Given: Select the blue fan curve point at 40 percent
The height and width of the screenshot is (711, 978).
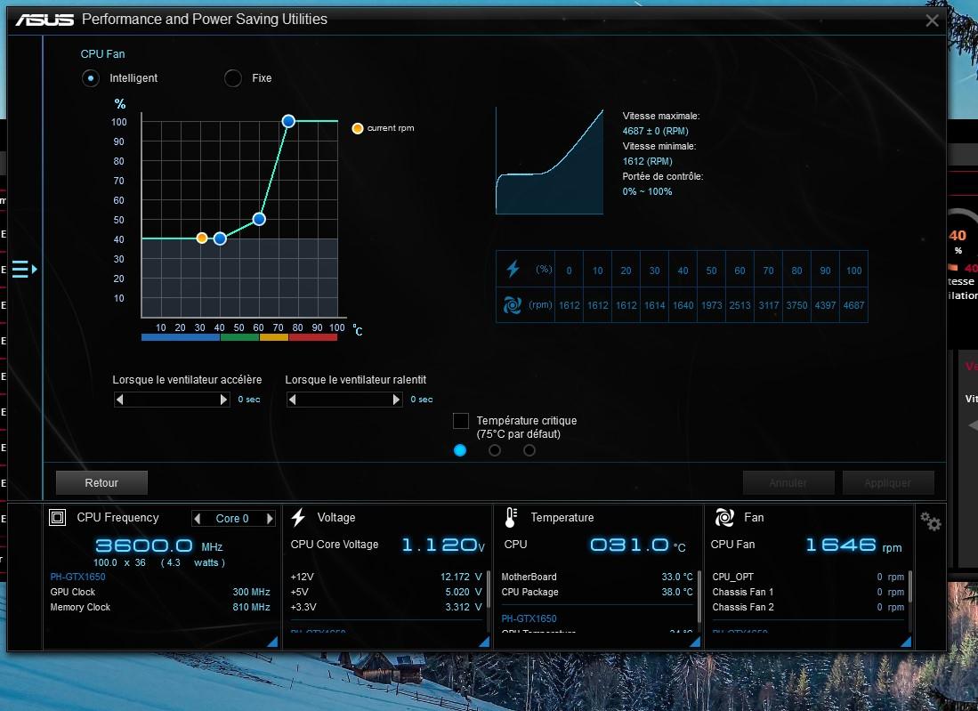Looking at the screenshot, I should point(220,238).
